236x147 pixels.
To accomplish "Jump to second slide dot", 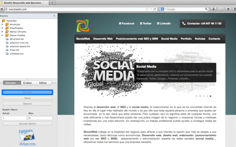I will (207, 96).
